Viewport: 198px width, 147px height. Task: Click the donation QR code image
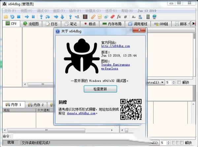(x=131, y=109)
